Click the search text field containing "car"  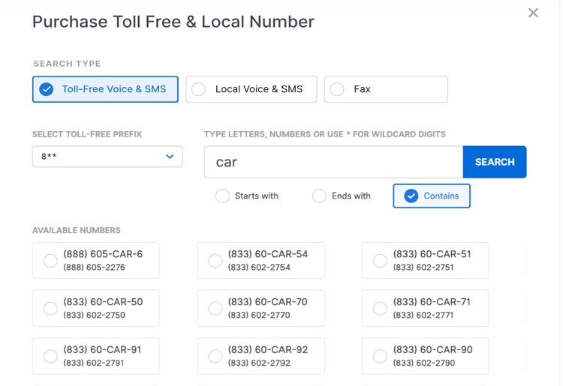(x=333, y=162)
